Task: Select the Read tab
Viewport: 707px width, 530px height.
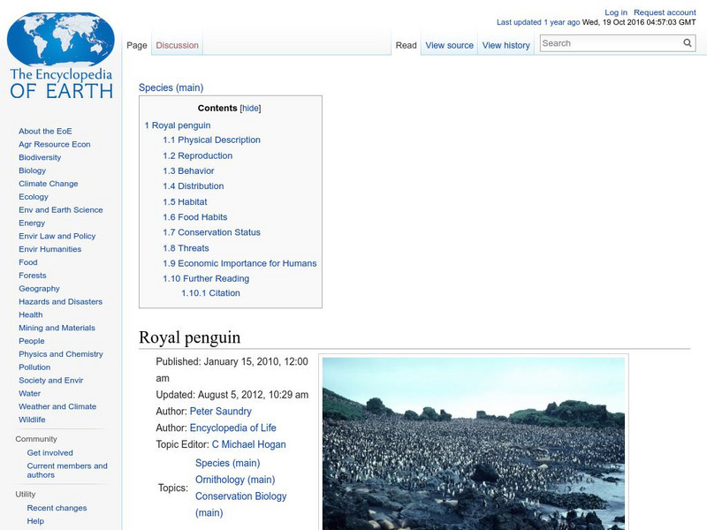Action: tap(406, 45)
